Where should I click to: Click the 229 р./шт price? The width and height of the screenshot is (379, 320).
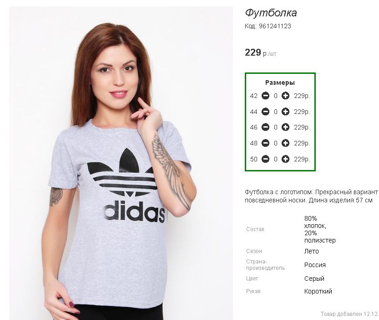pyautogui.click(x=260, y=52)
